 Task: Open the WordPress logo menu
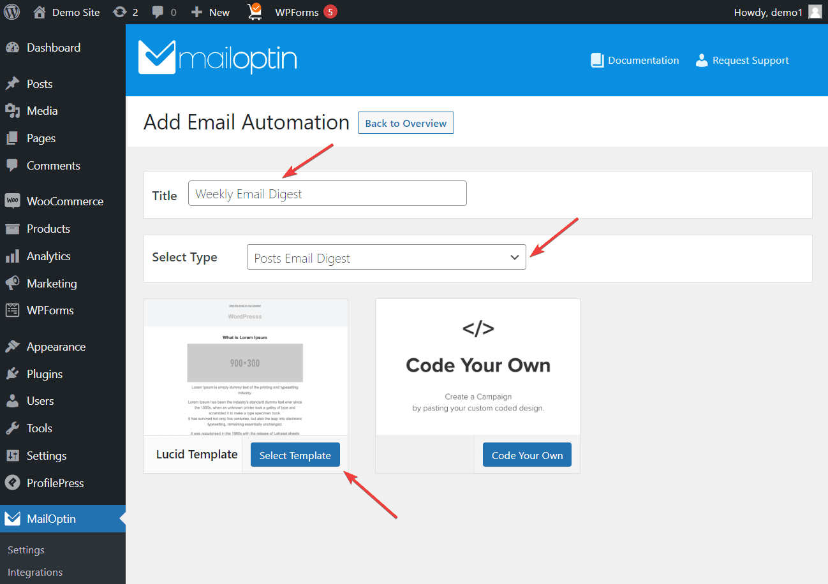[x=11, y=12]
